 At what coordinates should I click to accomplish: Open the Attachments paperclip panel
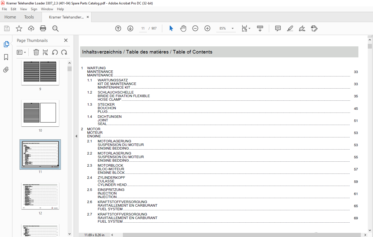pos(6,70)
